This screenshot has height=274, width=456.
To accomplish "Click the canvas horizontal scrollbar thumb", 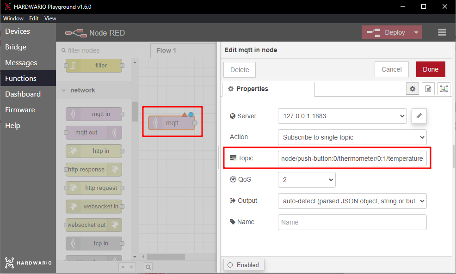I will tap(166, 256).
